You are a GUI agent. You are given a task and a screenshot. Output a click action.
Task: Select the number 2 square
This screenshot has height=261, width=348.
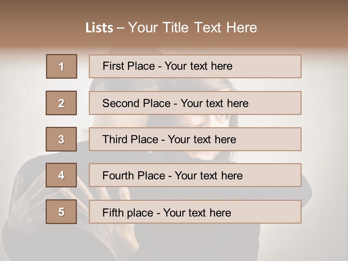coord(61,103)
